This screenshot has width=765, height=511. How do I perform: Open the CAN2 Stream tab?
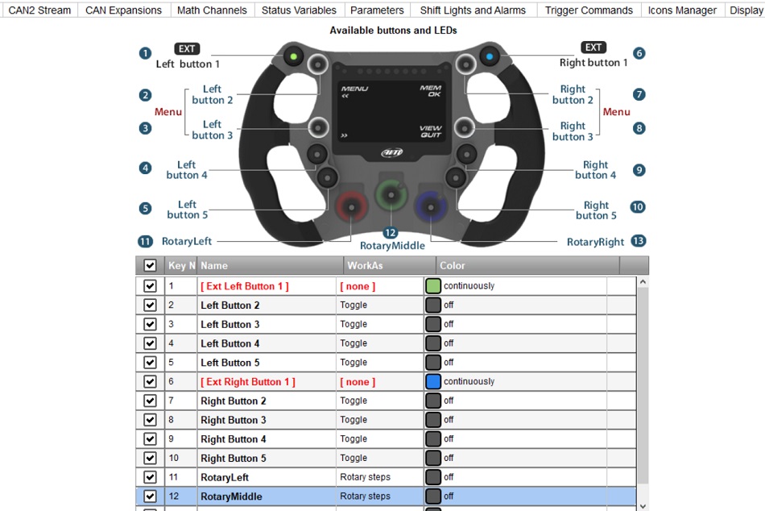click(39, 10)
